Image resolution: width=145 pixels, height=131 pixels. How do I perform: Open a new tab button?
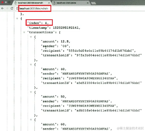[94, 3]
